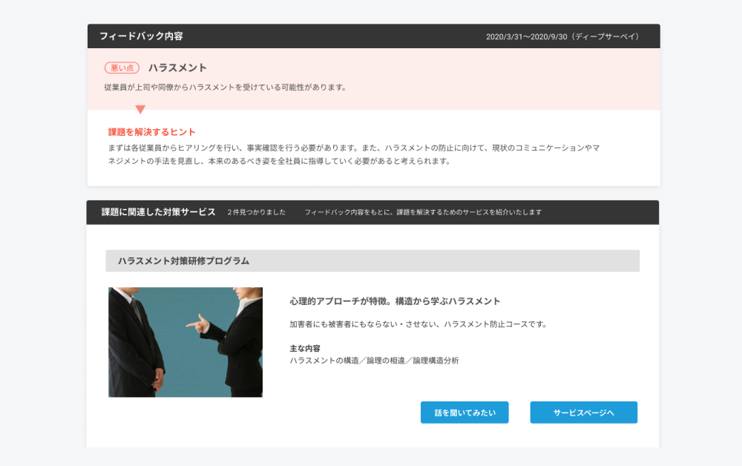
Task: Click the 2件見つかりました count text
Action: coord(257,212)
